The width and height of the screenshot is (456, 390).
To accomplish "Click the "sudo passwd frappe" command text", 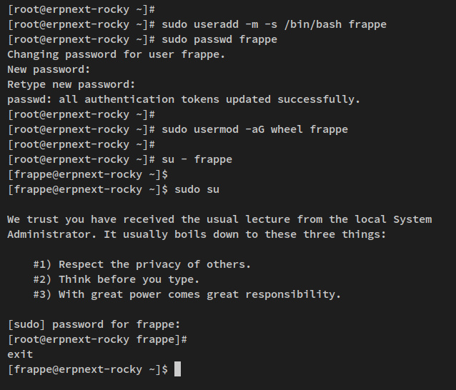I will click(219, 39).
